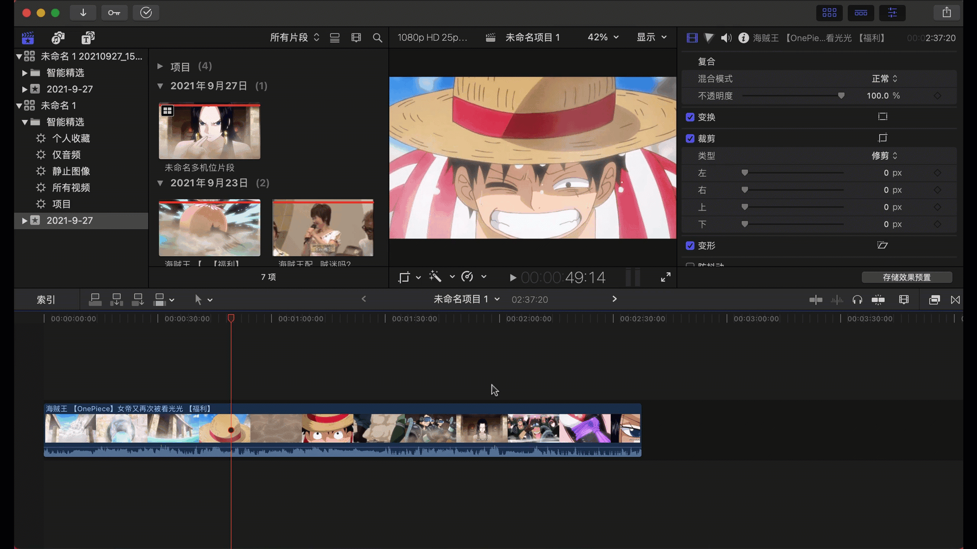977x549 pixels.
Task: Click the filmstrip view icon in browser
Action: pyautogui.click(x=356, y=38)
